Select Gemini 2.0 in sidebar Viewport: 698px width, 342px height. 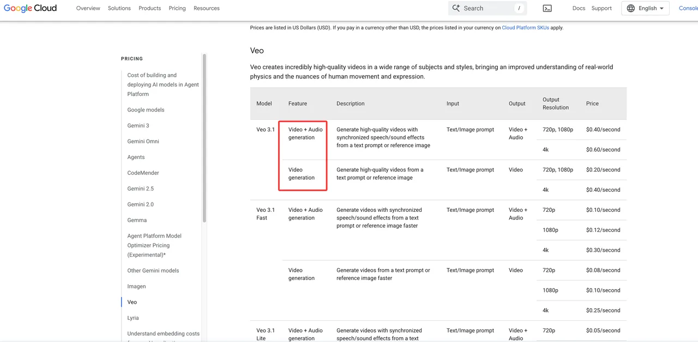point(140,204)
